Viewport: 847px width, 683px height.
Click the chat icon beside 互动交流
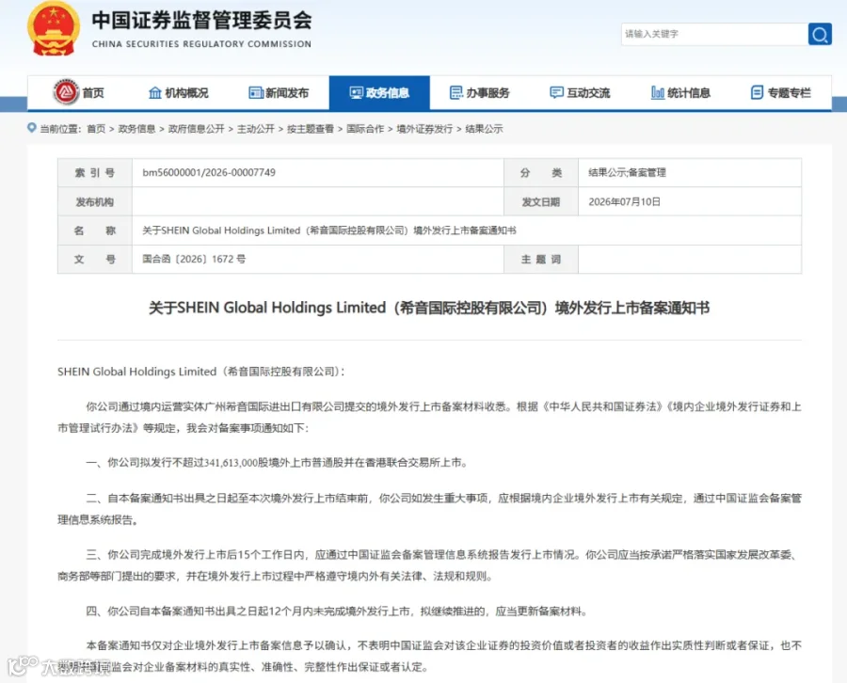pos(556,93)
